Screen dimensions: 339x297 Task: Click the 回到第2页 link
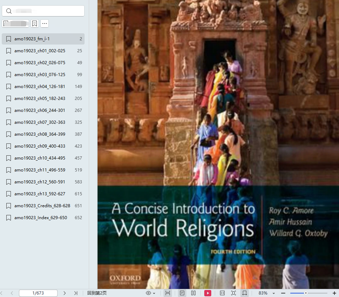coord(97,293)
